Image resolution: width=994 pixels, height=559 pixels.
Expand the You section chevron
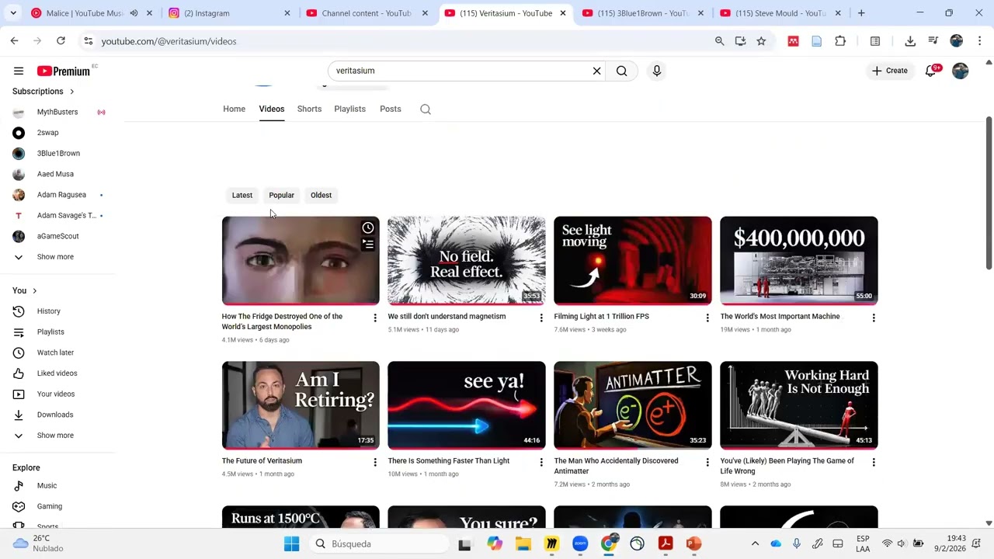[34, 291]
